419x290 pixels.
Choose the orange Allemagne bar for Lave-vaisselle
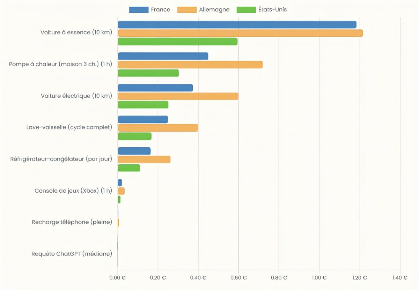click(x=158, y=128)
